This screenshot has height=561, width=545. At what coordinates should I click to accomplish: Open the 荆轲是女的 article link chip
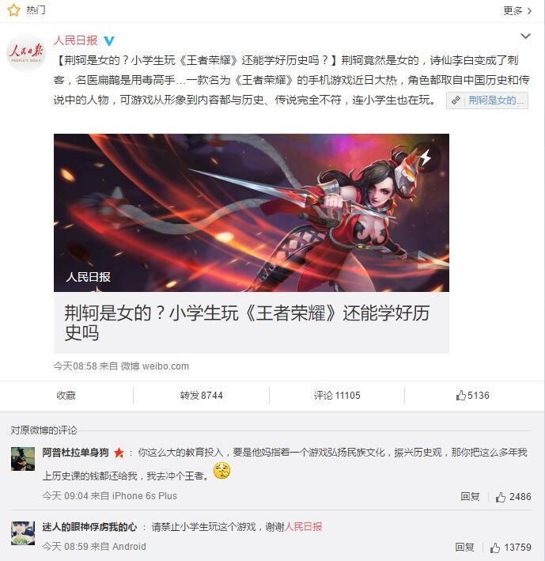pyautogui.click(x=487, y=100)
